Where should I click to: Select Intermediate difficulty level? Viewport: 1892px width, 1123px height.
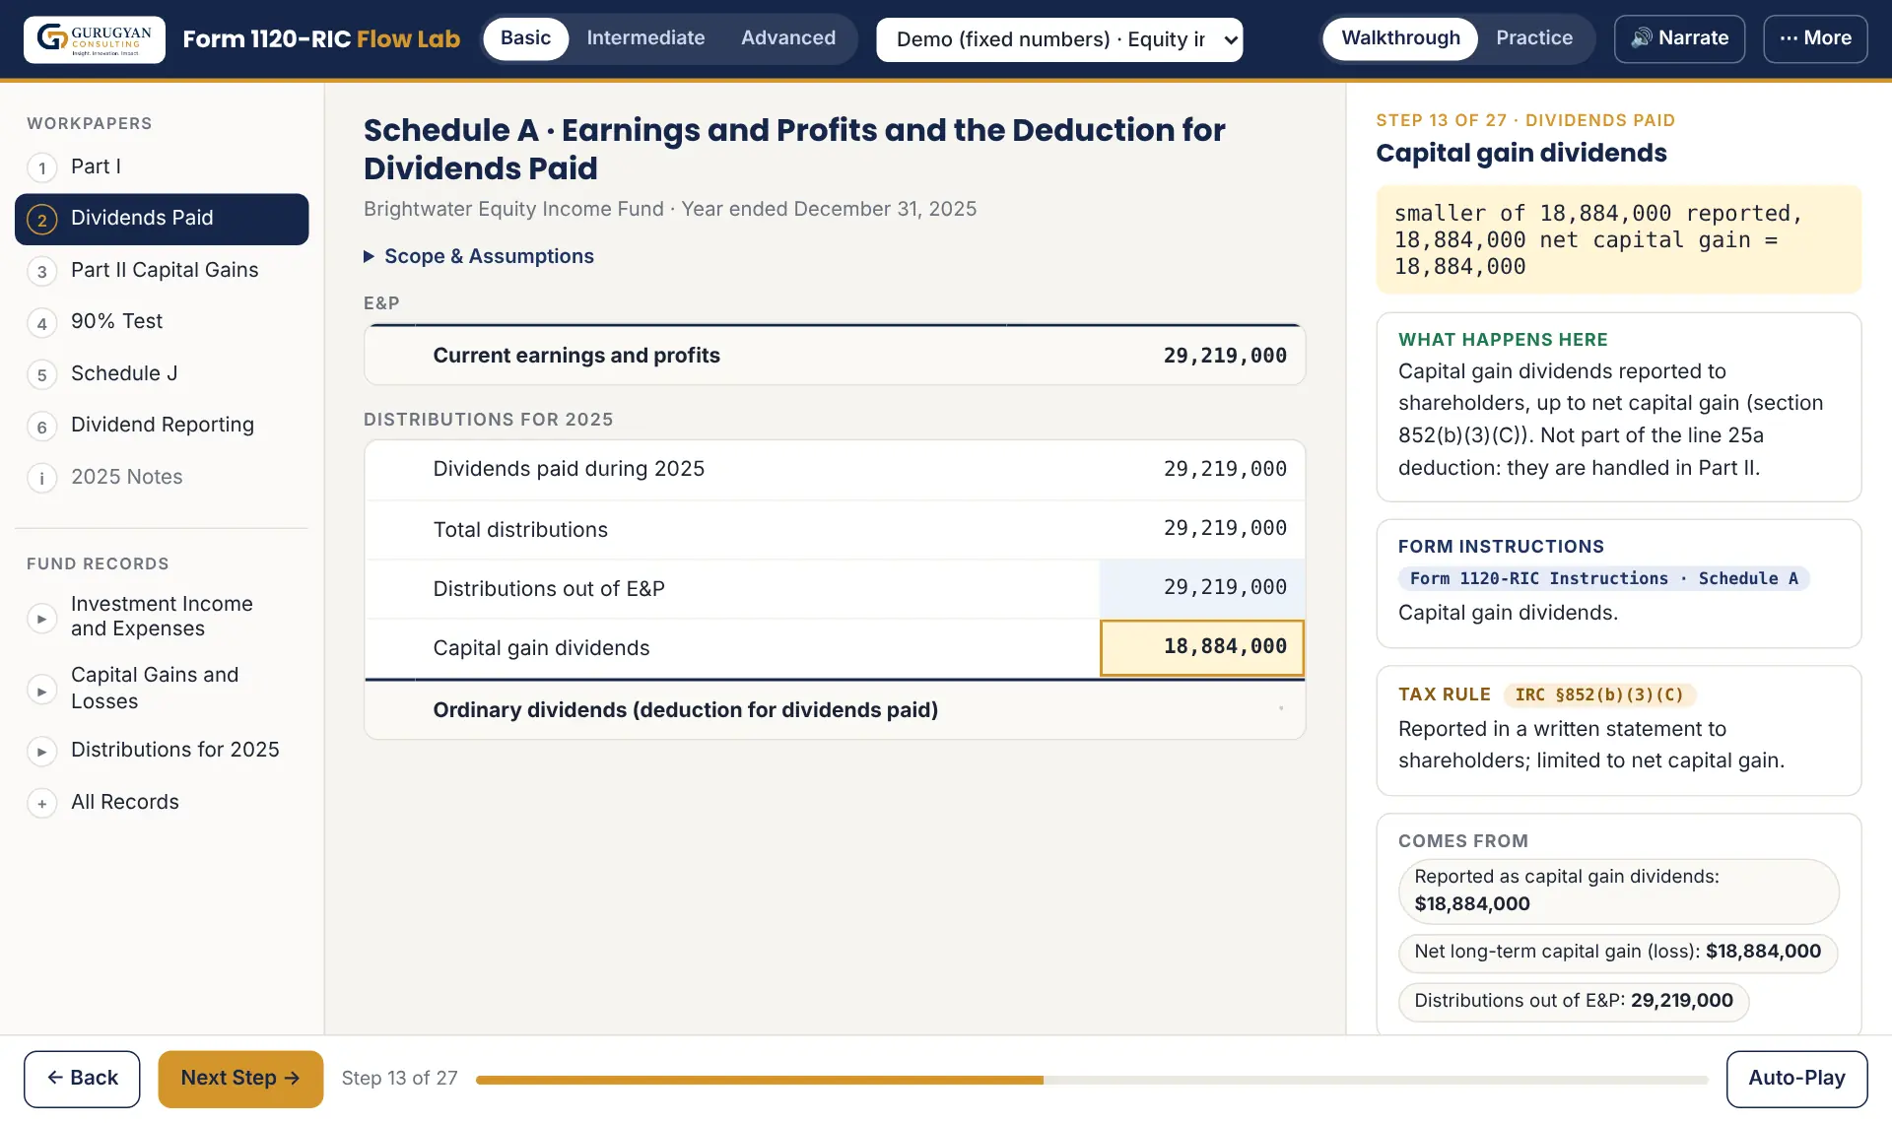[x=645, y=38]
